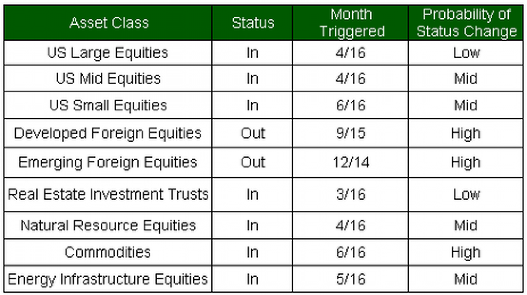This screenshot has width=527, height=295.
Task: Select the Energy Infrastructure Equities cell
Action: pos(108,279)
